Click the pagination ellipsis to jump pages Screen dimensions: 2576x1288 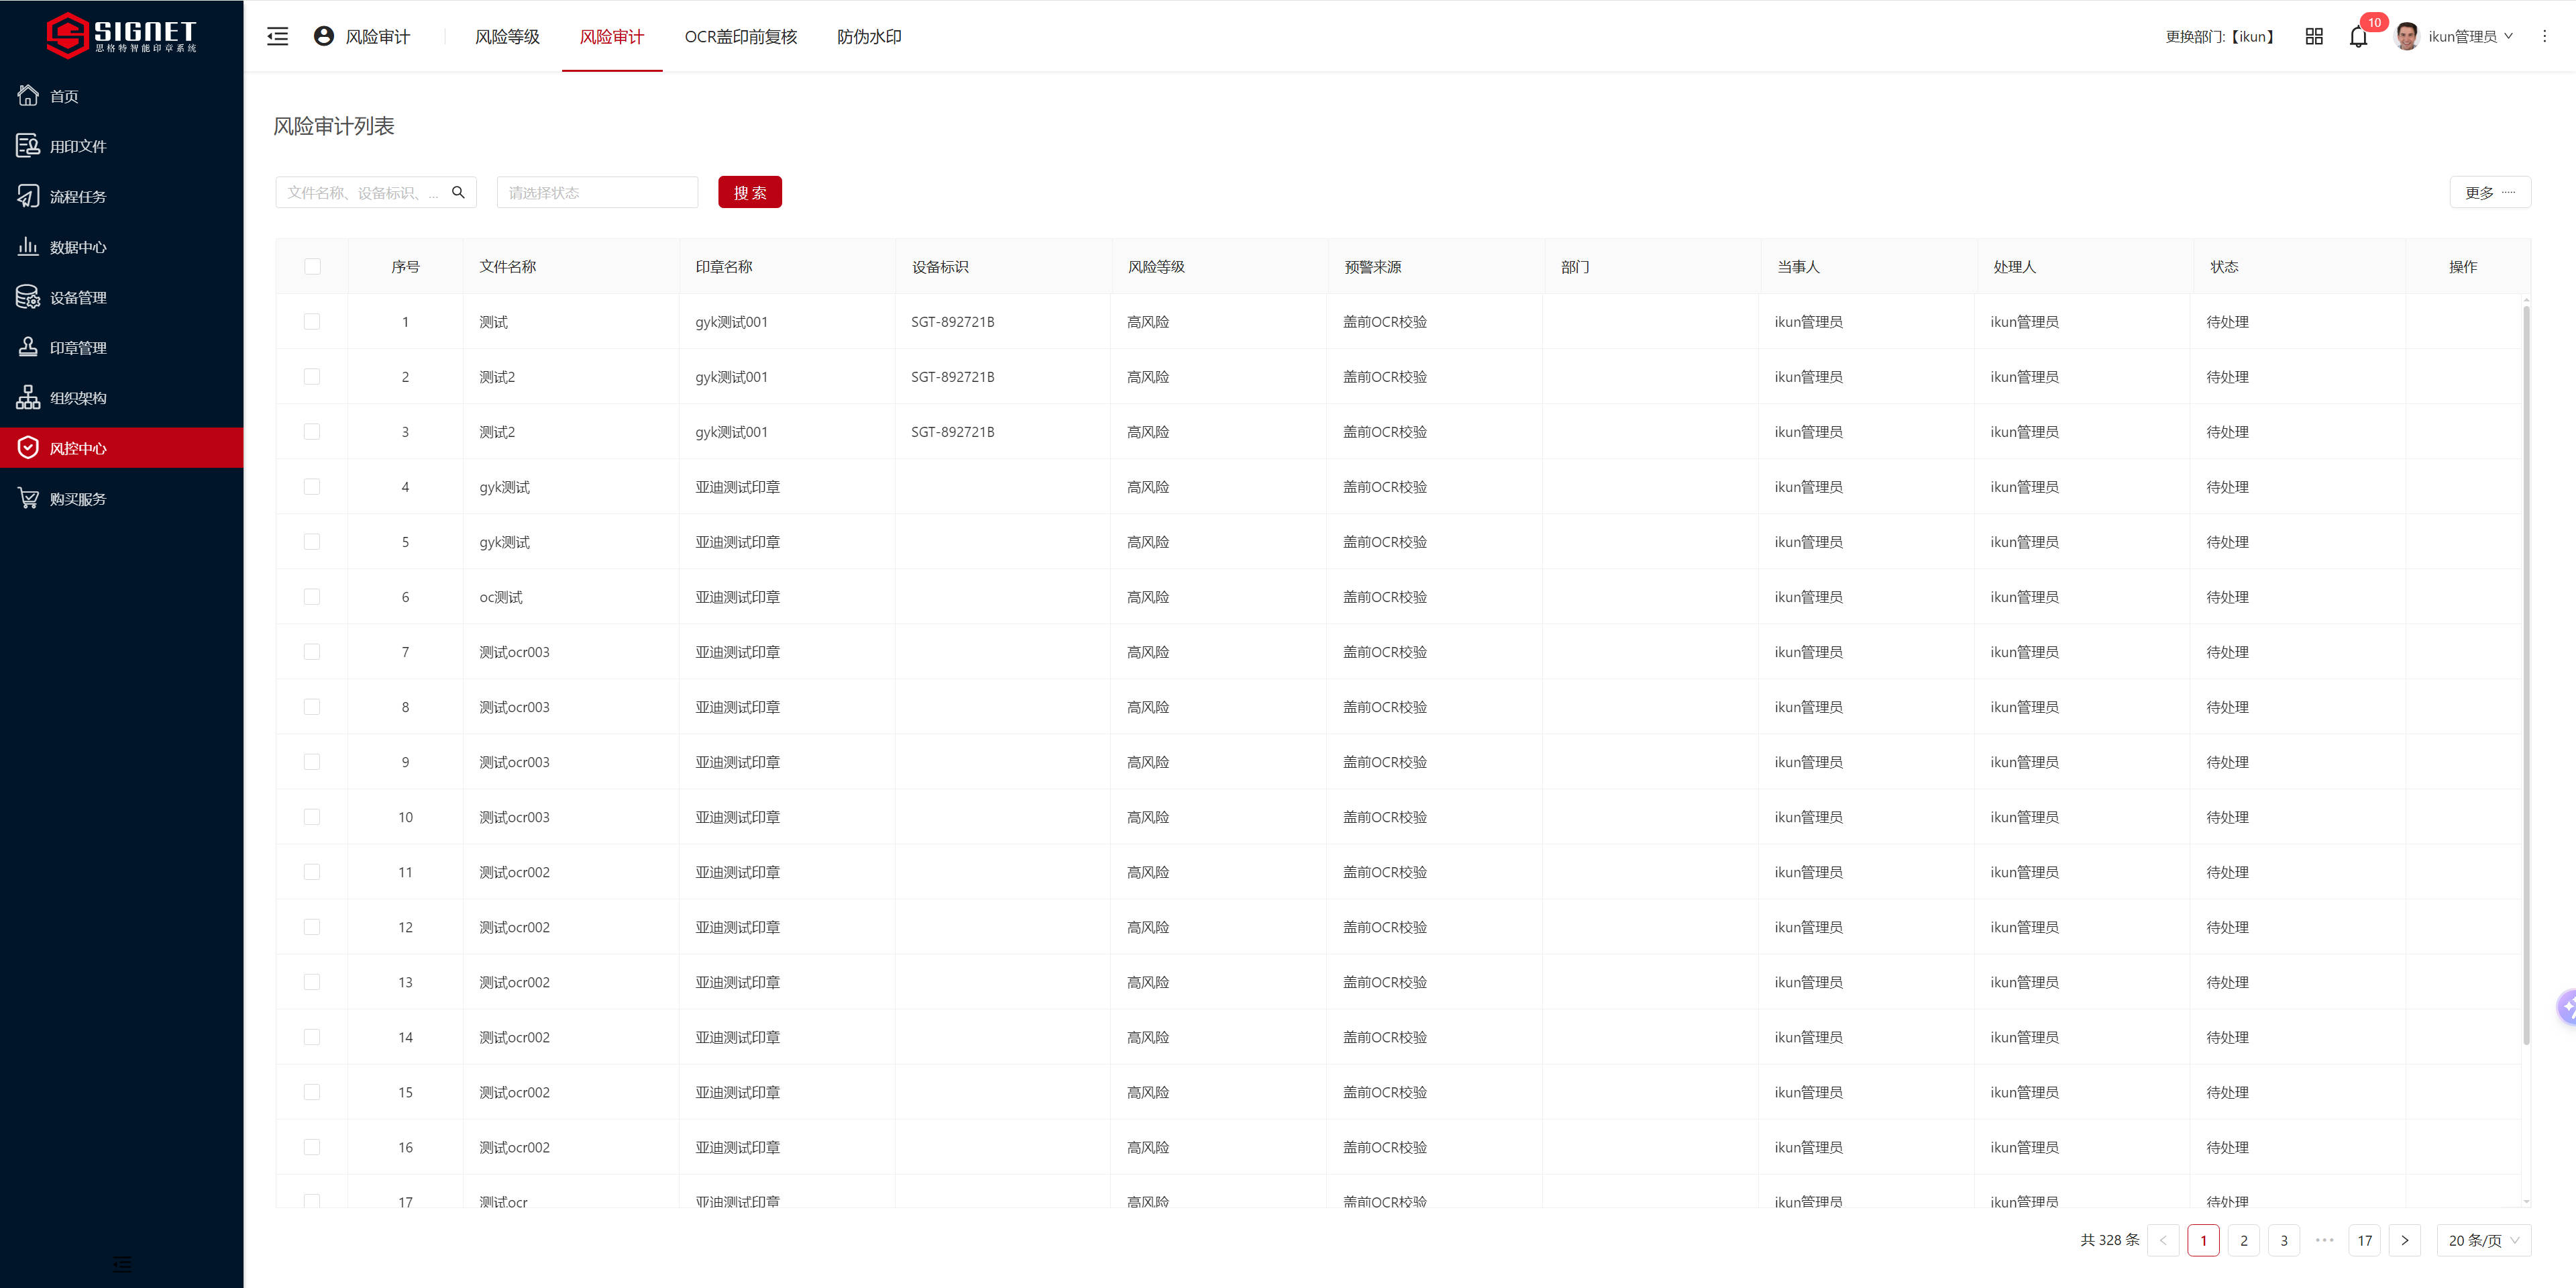point(2324,1240)
